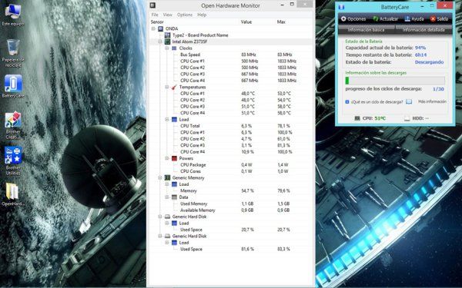Collapse the Generic Memory node
Viewport: 462px width, 288px height.
pyautogui.click(x=160, y=178)
